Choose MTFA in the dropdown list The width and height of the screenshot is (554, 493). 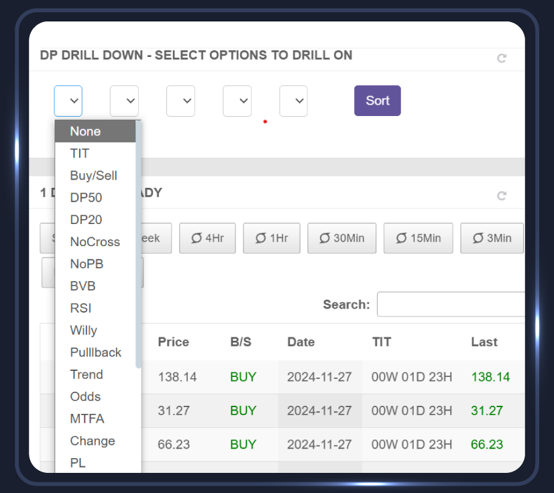87,419
